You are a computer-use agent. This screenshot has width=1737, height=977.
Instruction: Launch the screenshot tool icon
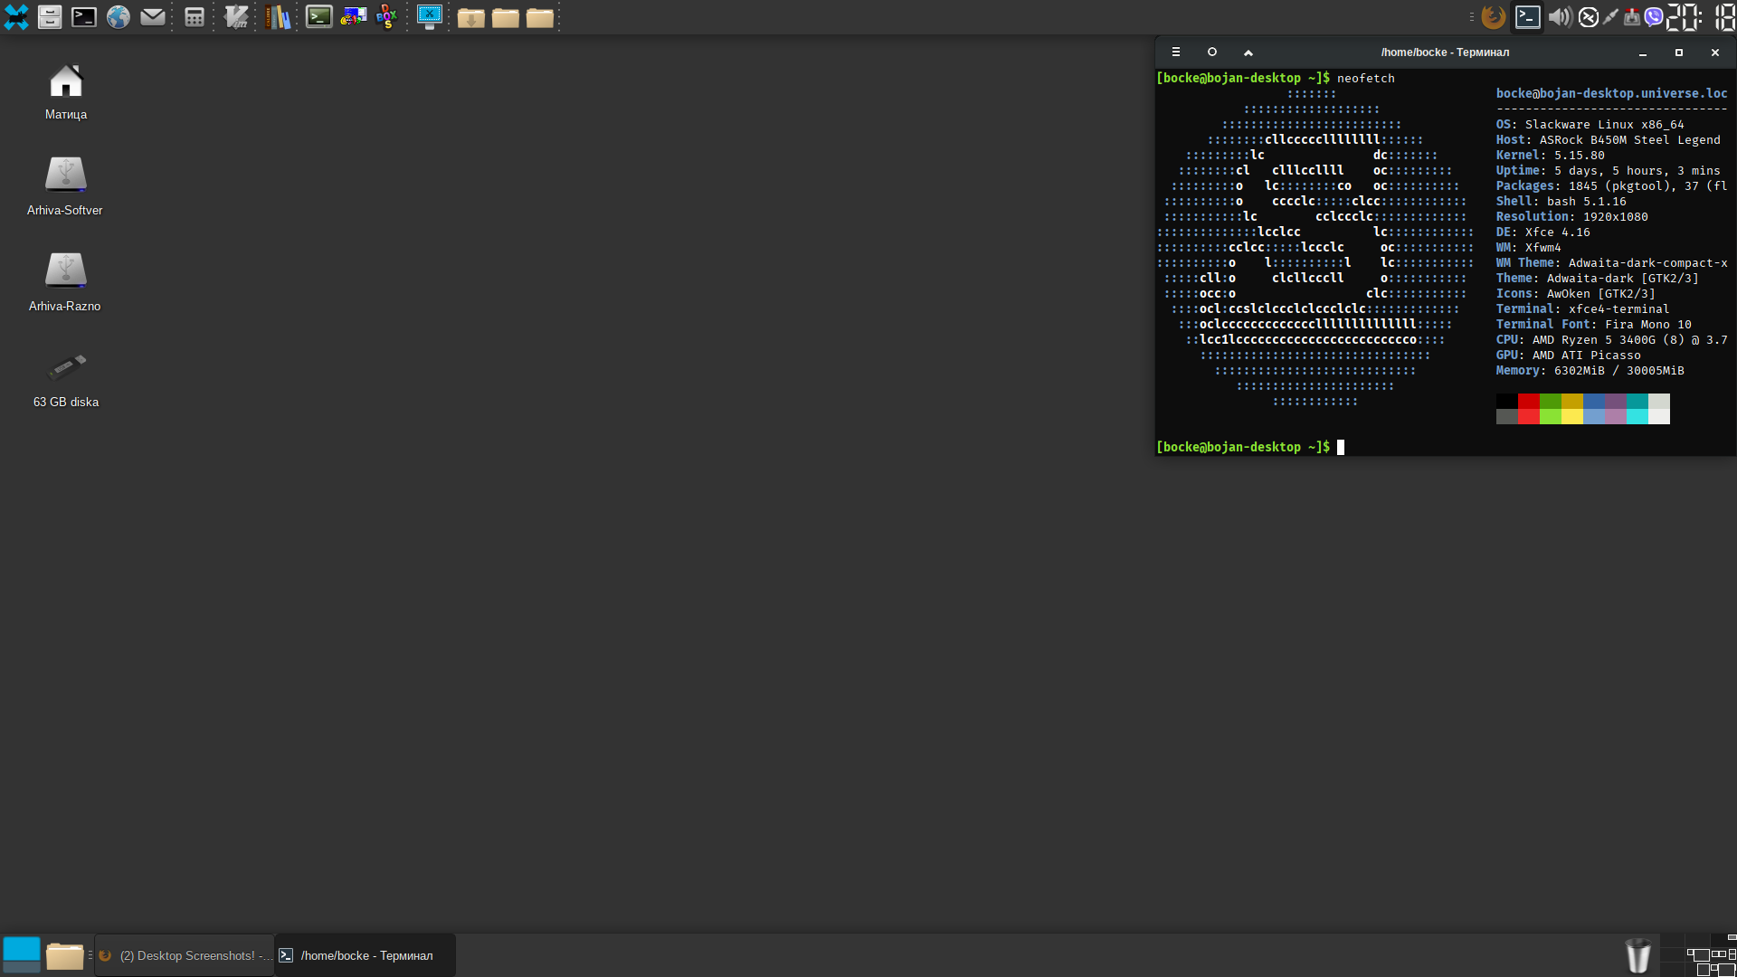[x=430, y=17]
